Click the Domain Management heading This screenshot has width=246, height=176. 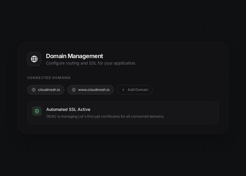pos(74,56)
